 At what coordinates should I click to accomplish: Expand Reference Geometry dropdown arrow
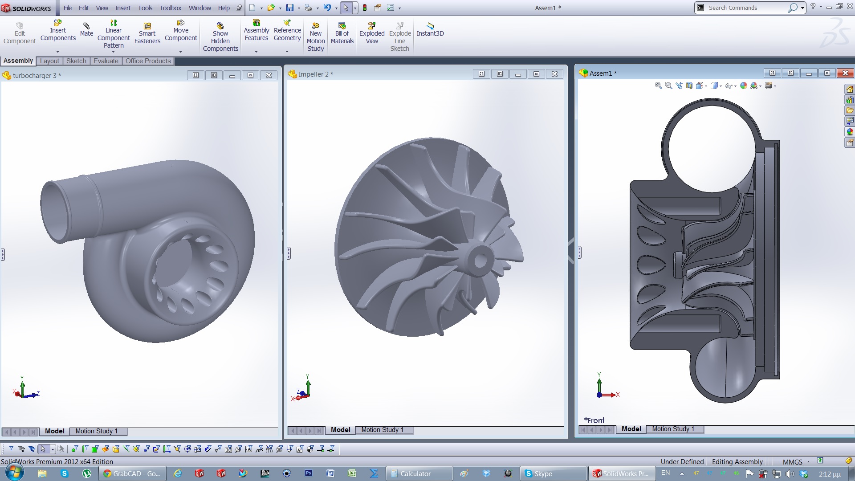pyautogui.click(x=287, y=52)
